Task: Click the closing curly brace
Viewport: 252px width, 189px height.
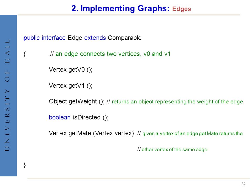Action: (25, 165)
